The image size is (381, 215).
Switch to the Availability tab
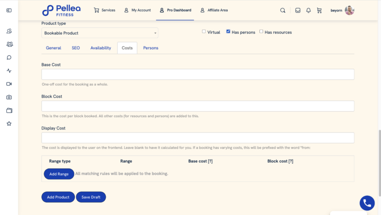pyautogui.click(x=101, y=48)
